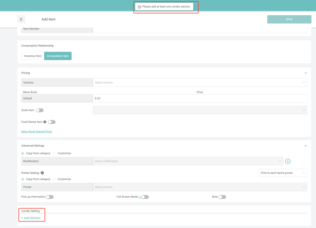316x228 pixels.
Task: Click the Add Item dialog title
Action: [48, 19]
